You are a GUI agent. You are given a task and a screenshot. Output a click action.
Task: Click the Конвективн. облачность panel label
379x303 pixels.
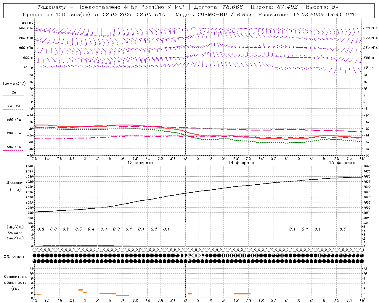pos(15,280)
